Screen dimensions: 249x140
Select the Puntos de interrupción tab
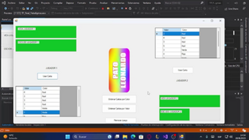coord(152,125)
